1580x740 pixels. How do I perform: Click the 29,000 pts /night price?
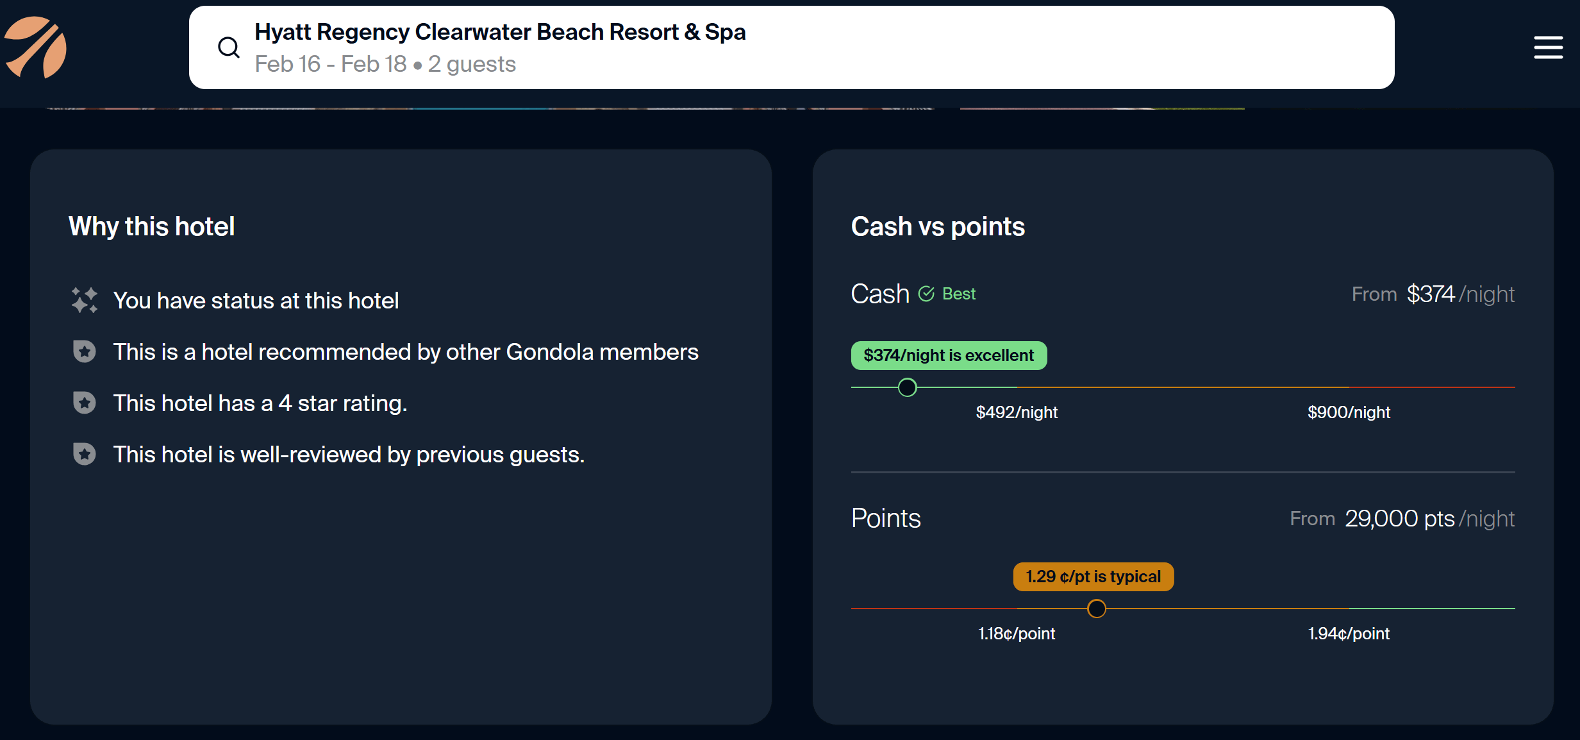(x=1401, y=518)
